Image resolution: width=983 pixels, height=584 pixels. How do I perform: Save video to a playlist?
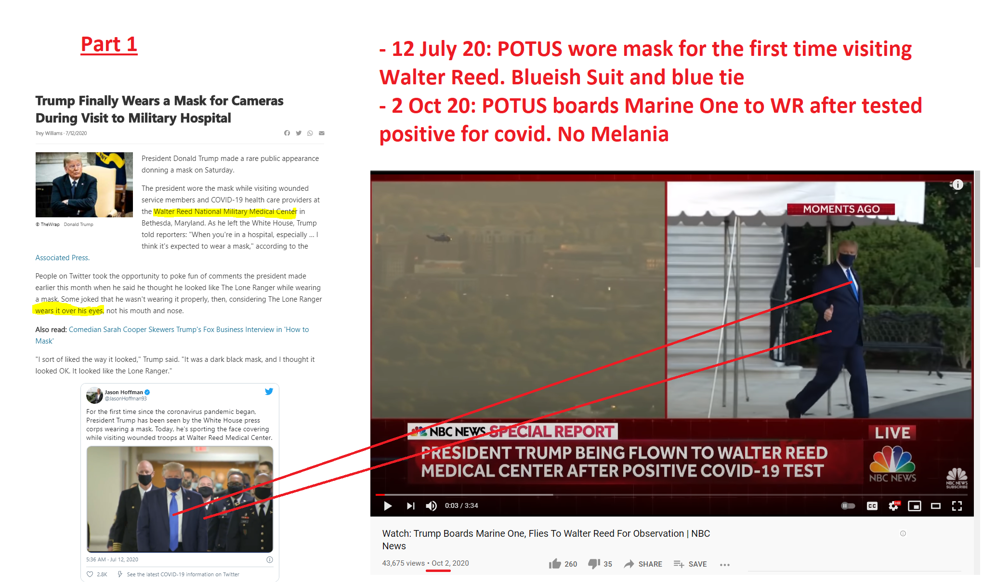coord(690,564)
